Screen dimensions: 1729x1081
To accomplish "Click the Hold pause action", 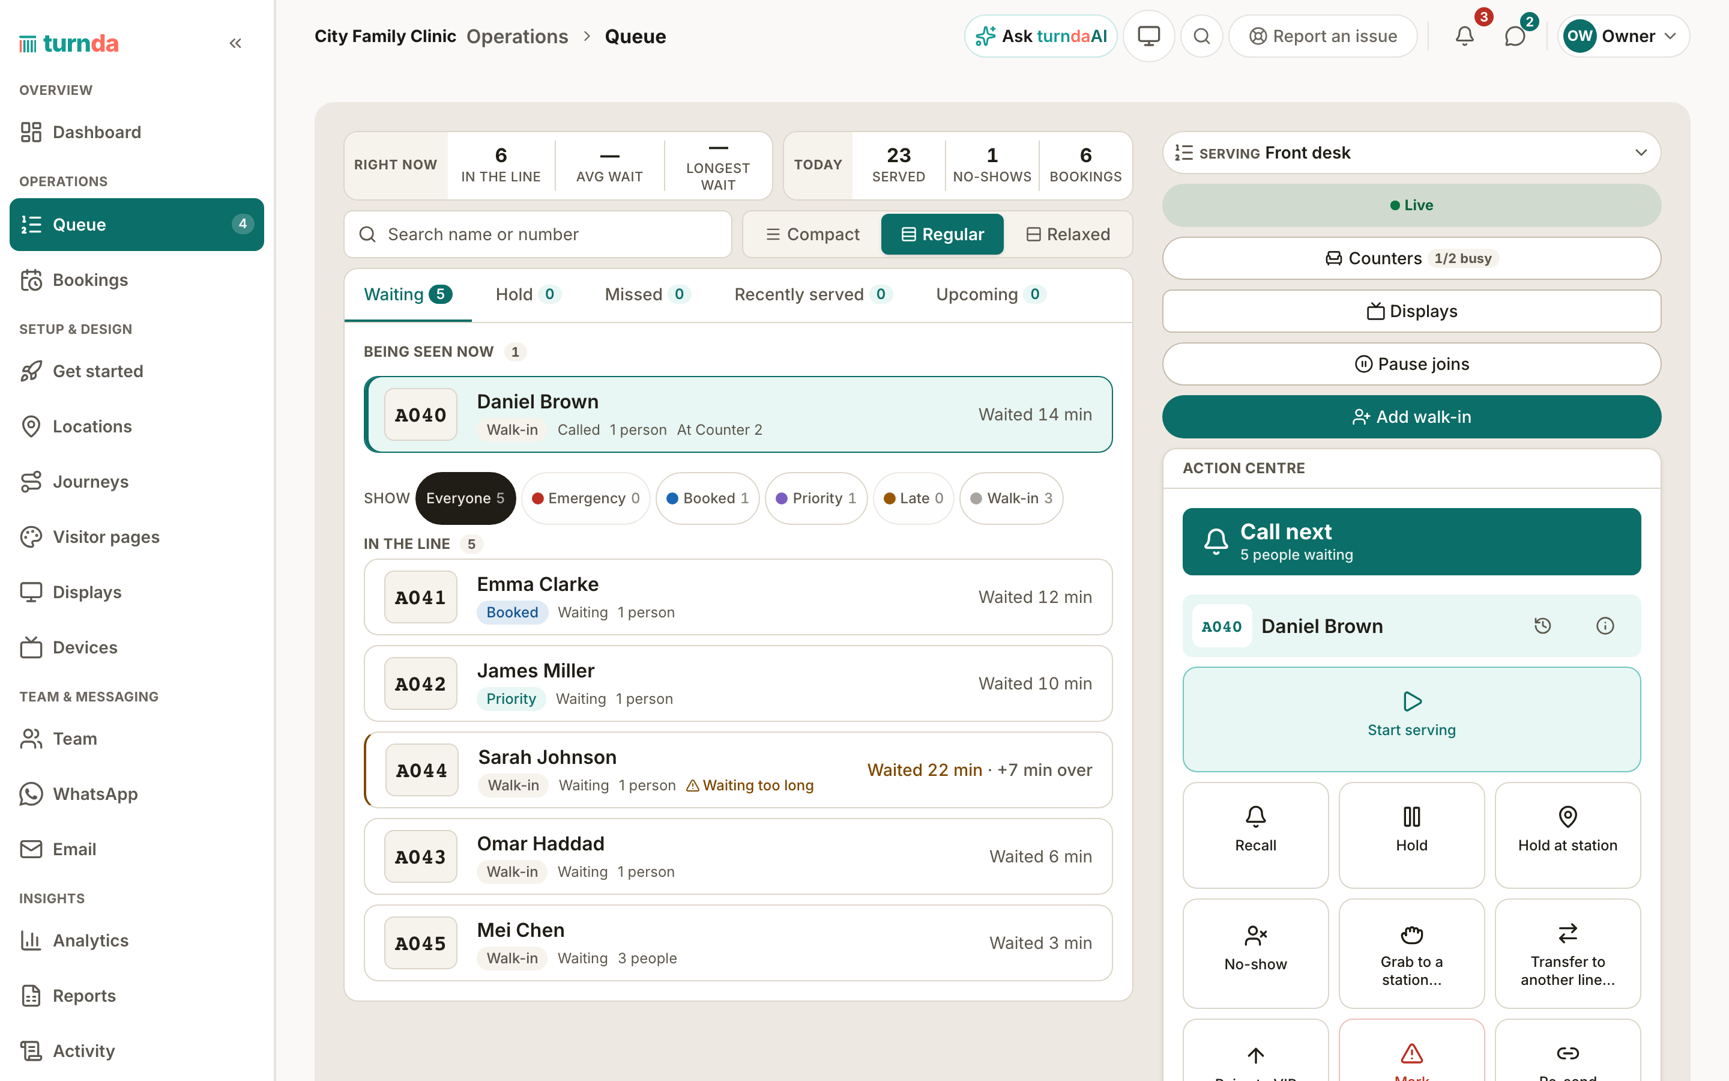I will (1411, 834).
